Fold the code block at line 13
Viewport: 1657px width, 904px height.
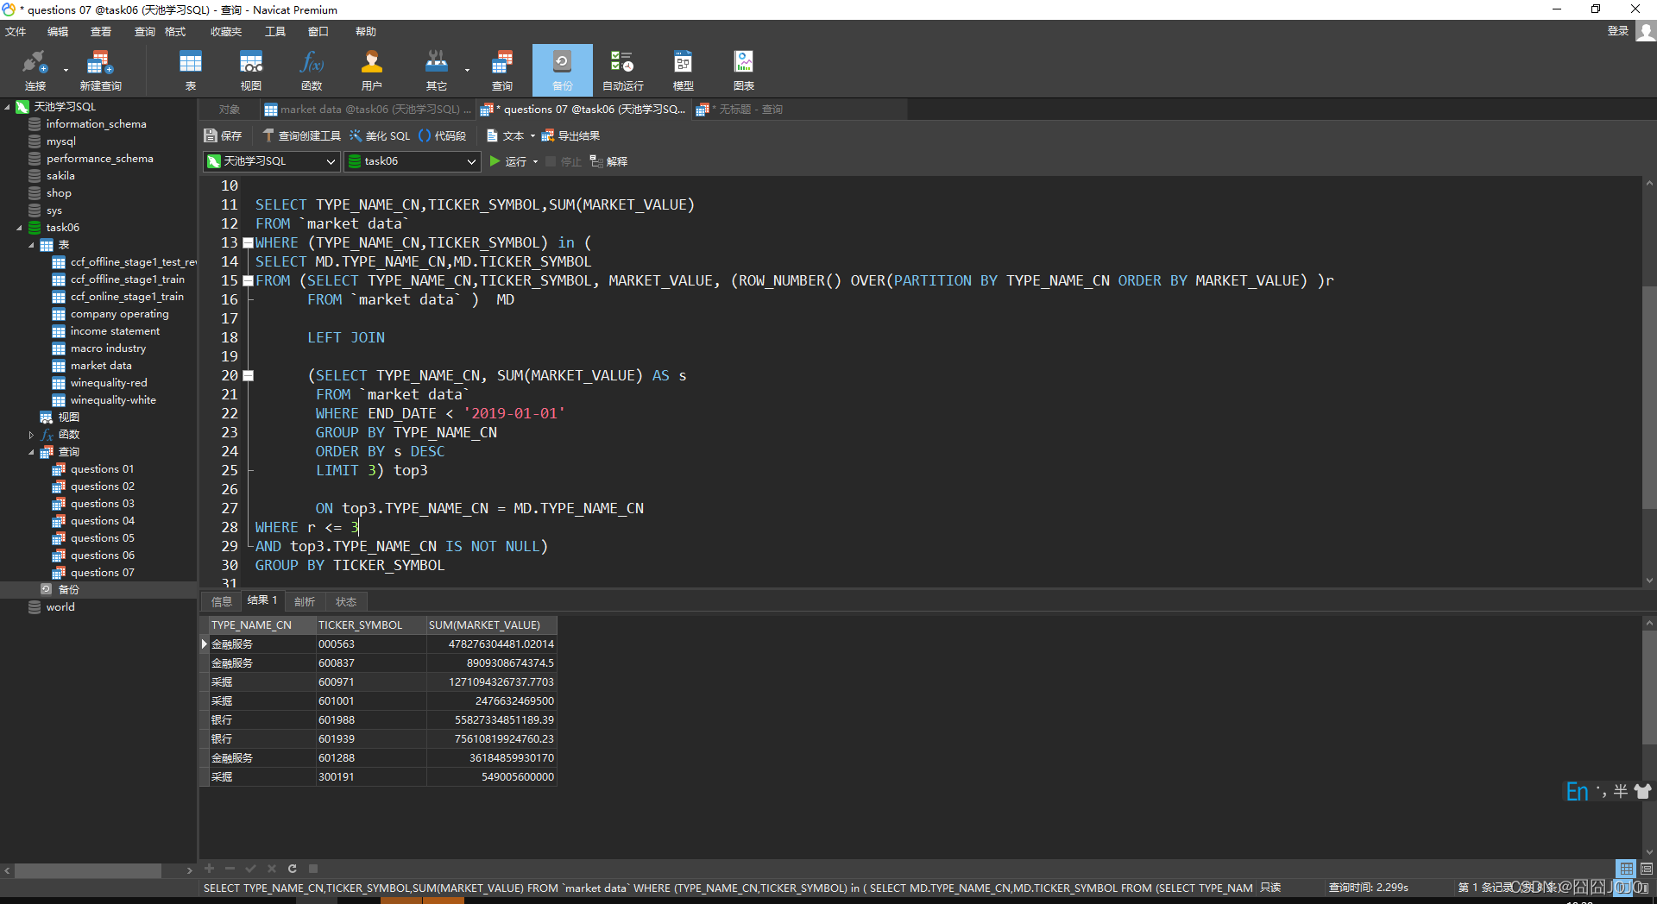[x=248, y=243]
